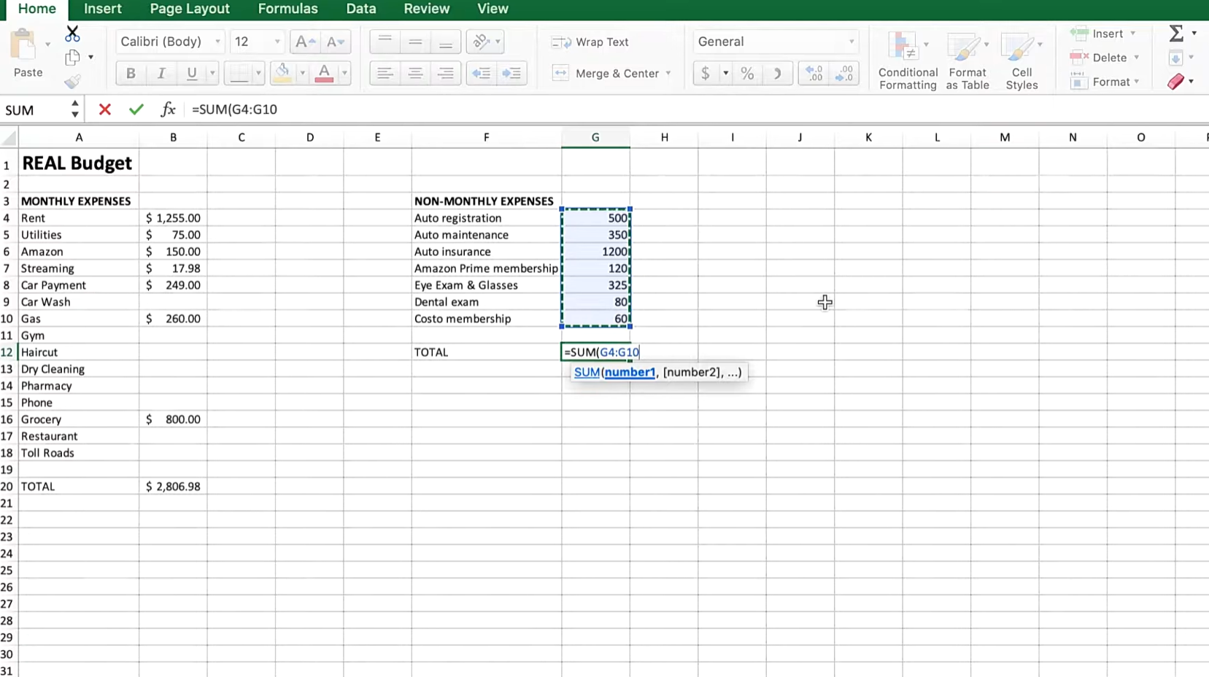The image size is (1209, 677).
Task: Click the Fill down icon
Action: click(1175, 58)
